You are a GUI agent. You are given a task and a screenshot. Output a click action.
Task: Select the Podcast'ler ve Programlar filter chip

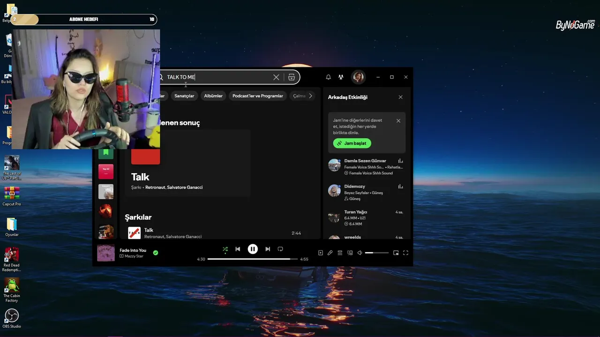tap(258, 96)
